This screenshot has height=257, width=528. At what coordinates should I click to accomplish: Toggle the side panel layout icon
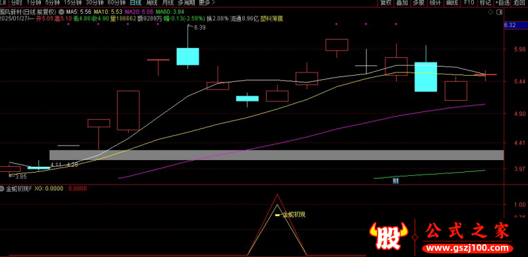[x=500, y=12]
